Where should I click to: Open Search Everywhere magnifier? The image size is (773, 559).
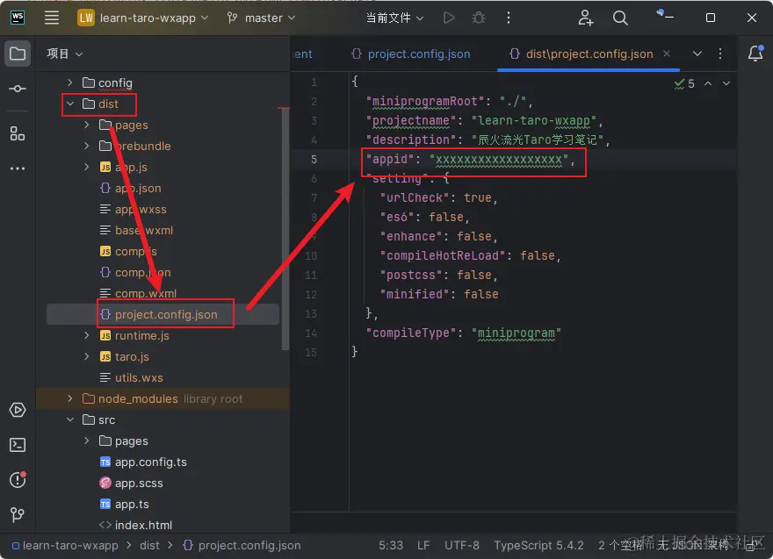(x=620, y=18)
